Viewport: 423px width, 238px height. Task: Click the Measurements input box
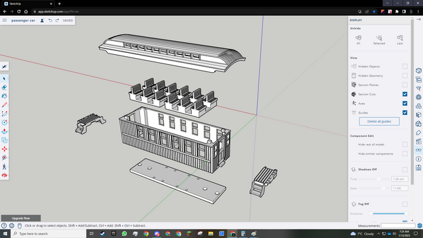(398, 225)
